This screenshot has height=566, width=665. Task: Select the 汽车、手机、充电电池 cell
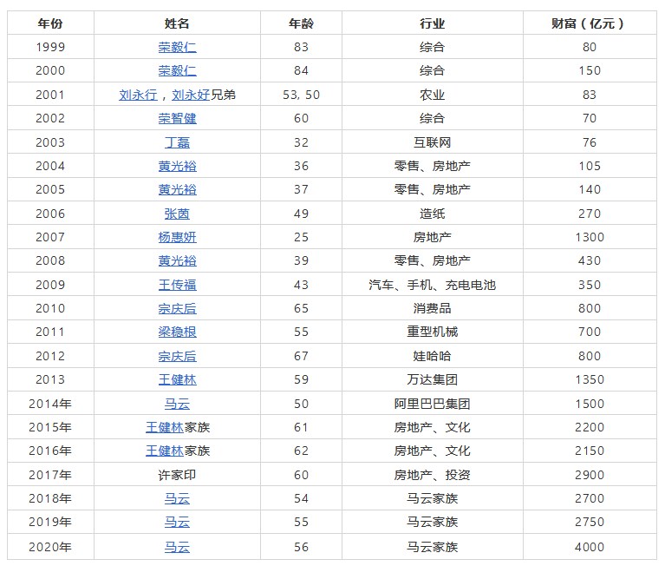[x=432, y=285]
